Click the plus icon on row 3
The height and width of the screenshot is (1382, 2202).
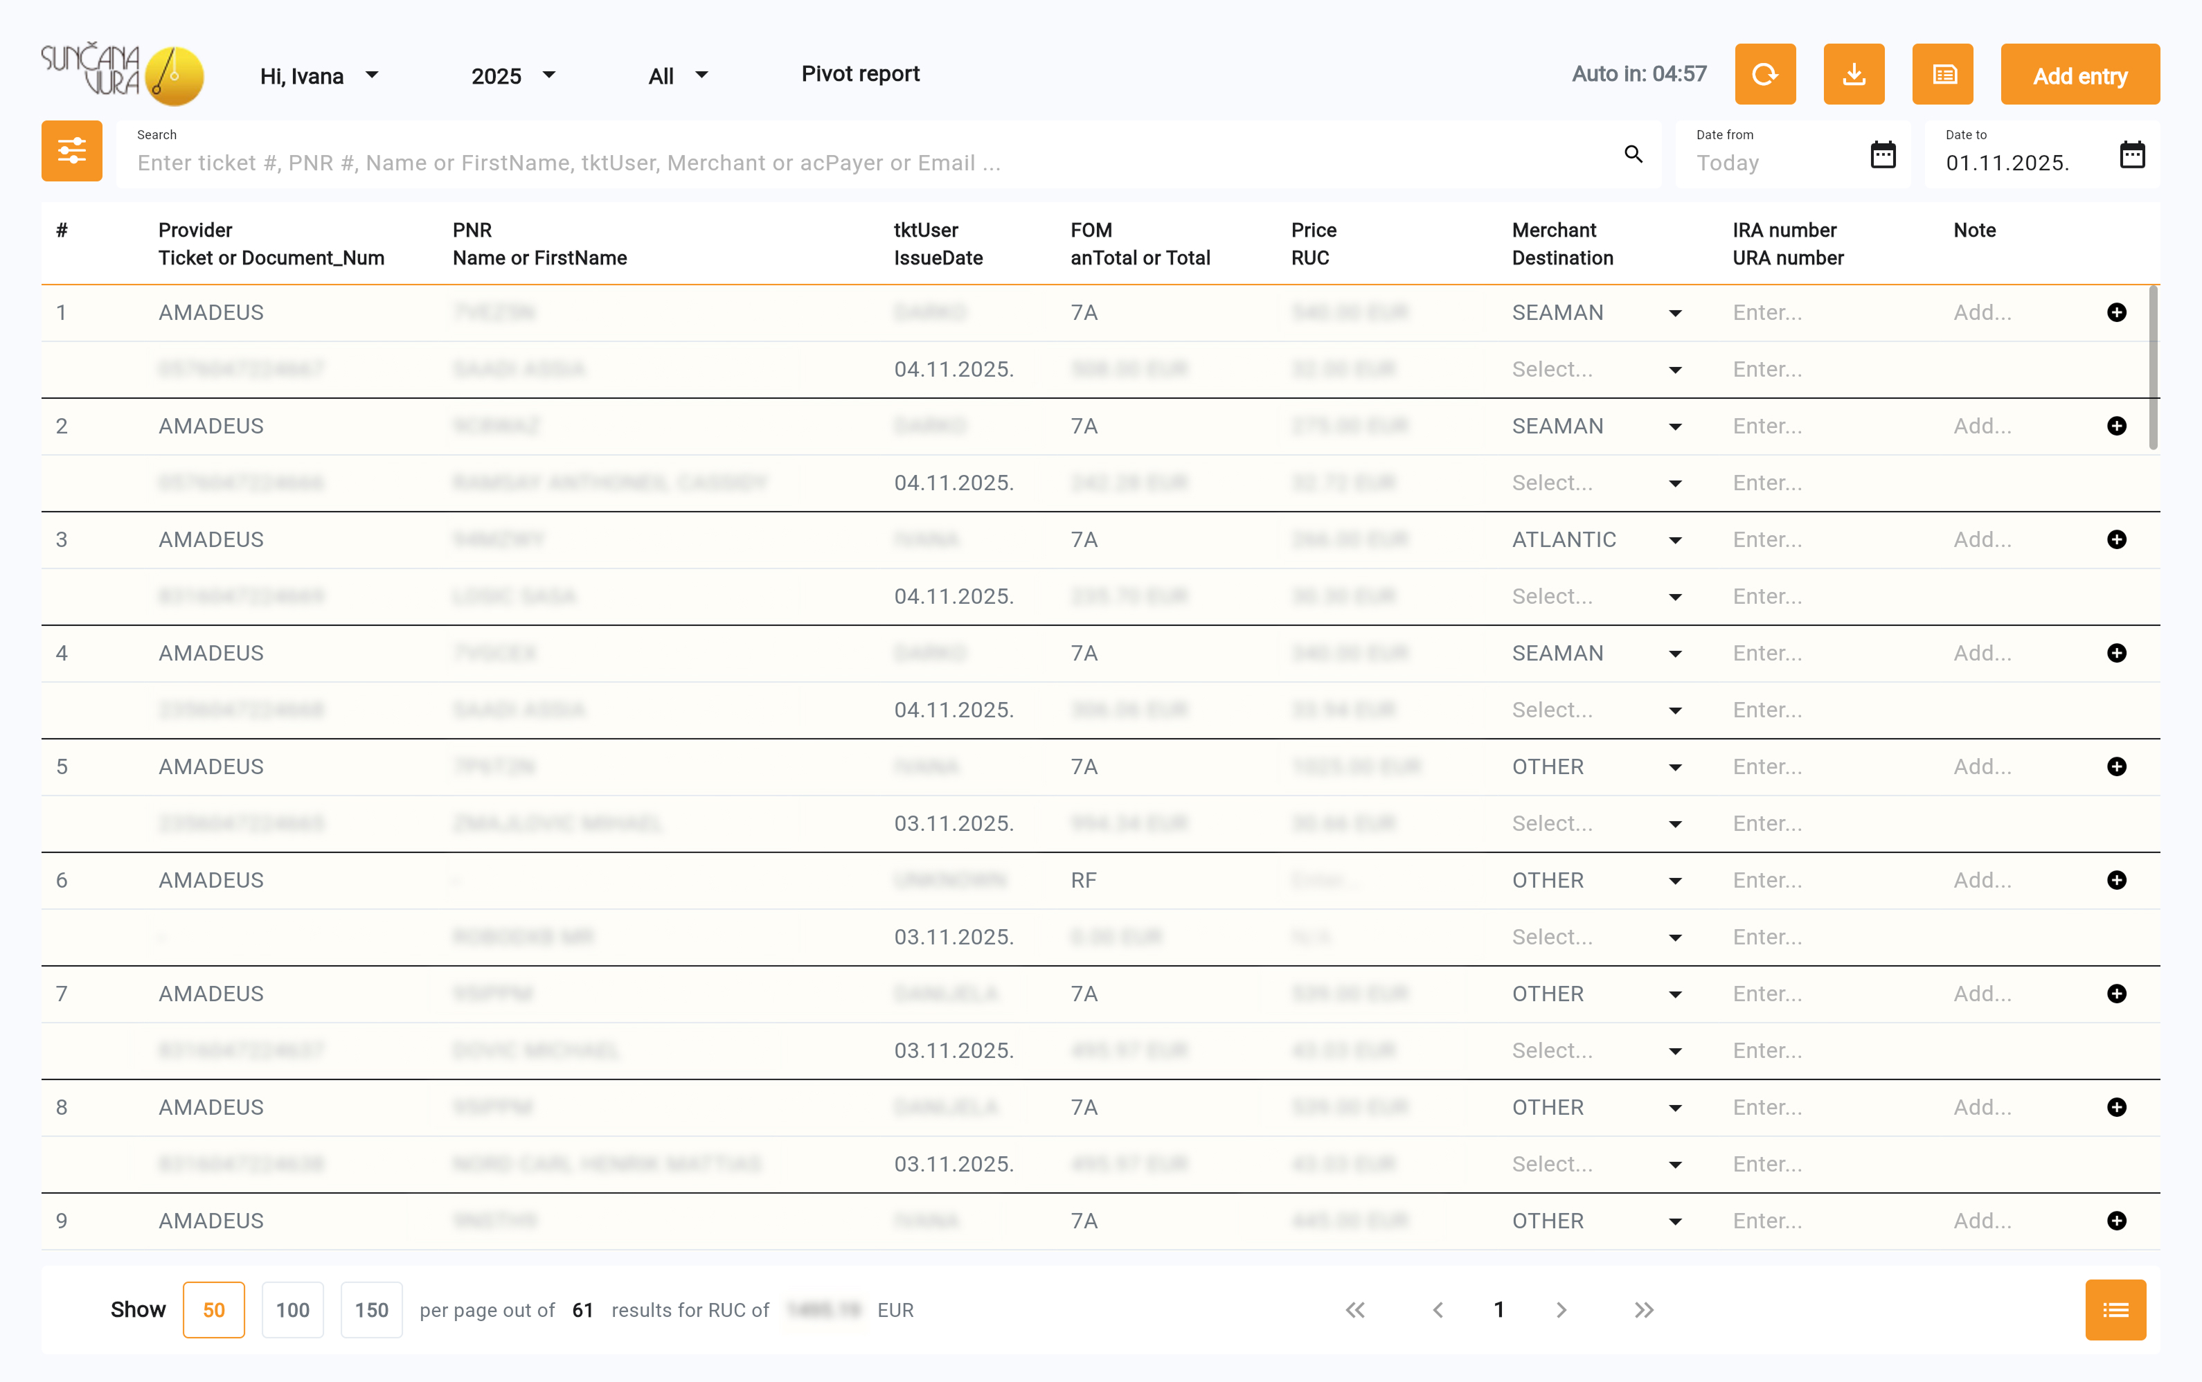(2116, 539)
